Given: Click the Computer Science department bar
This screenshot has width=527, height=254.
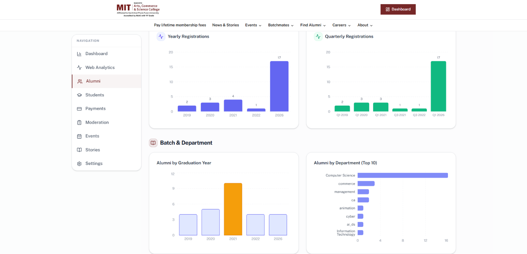Looking at the screenshot, I should pos(403,175).
